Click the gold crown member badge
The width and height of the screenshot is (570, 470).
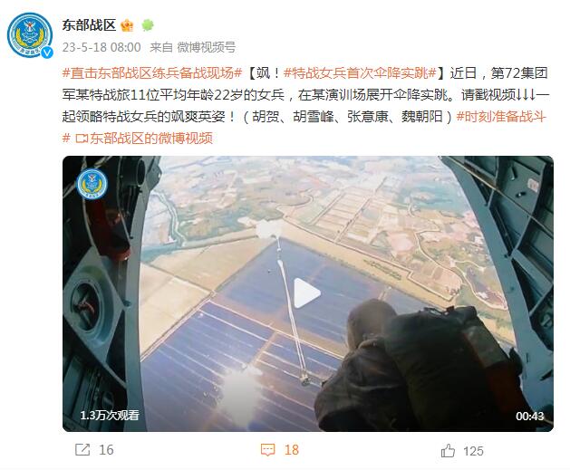click(x=127, y=25)
